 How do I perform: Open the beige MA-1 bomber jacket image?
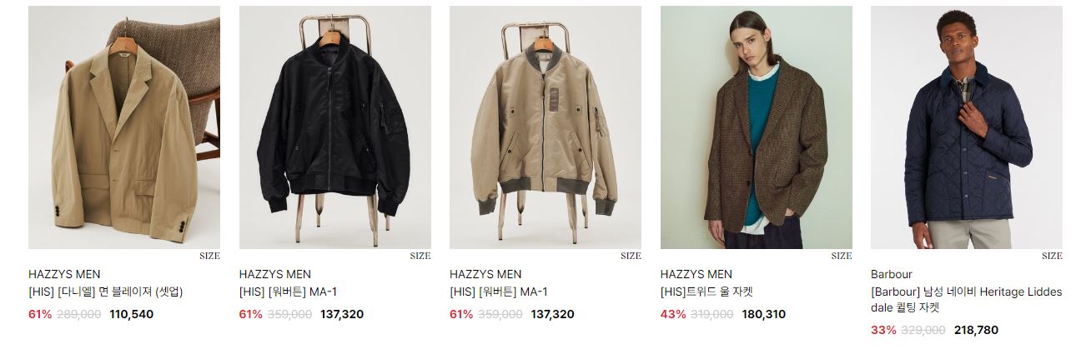click(546, 127)
